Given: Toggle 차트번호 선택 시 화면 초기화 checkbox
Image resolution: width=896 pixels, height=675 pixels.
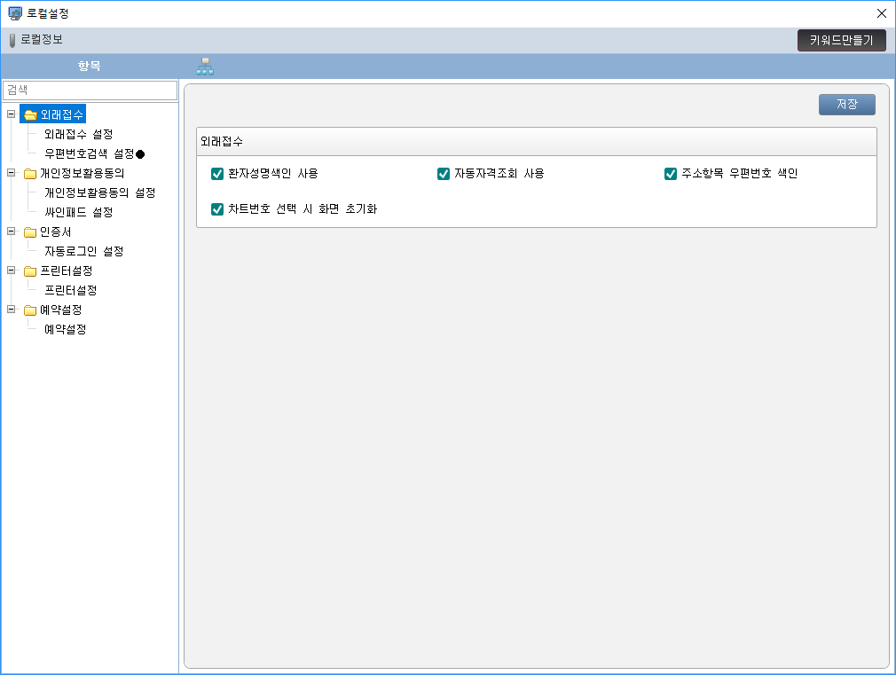Looking at the screenshot, I should pos(216,209).
